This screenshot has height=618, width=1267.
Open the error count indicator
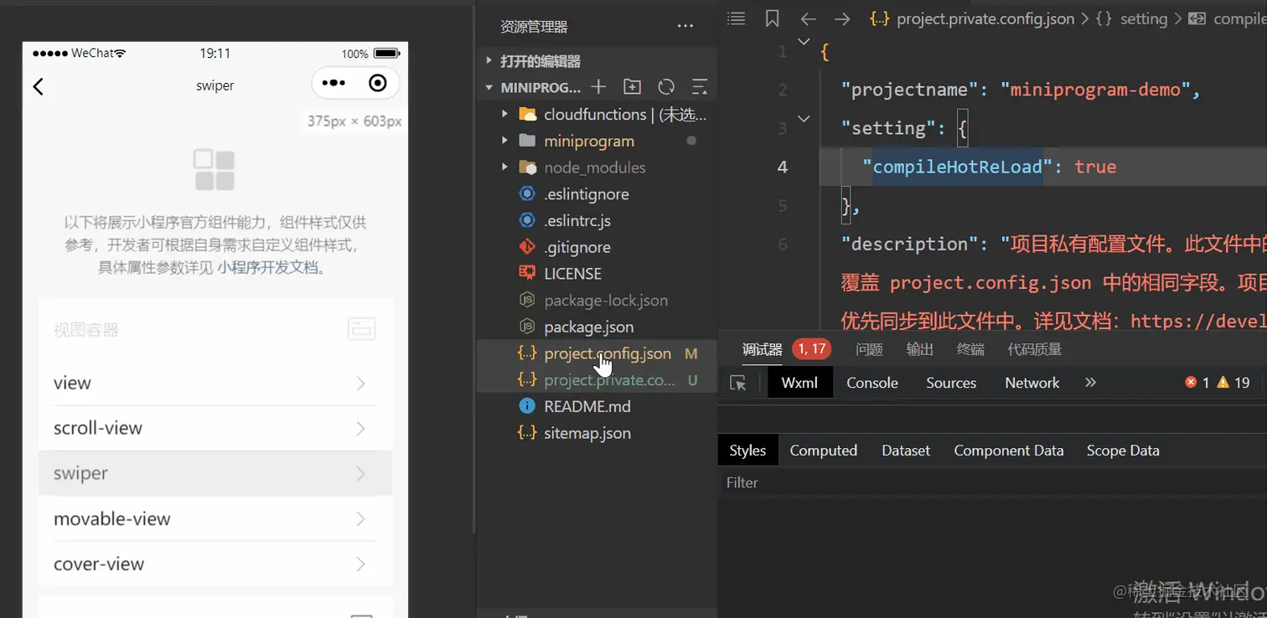click(x=1197, y=383)
